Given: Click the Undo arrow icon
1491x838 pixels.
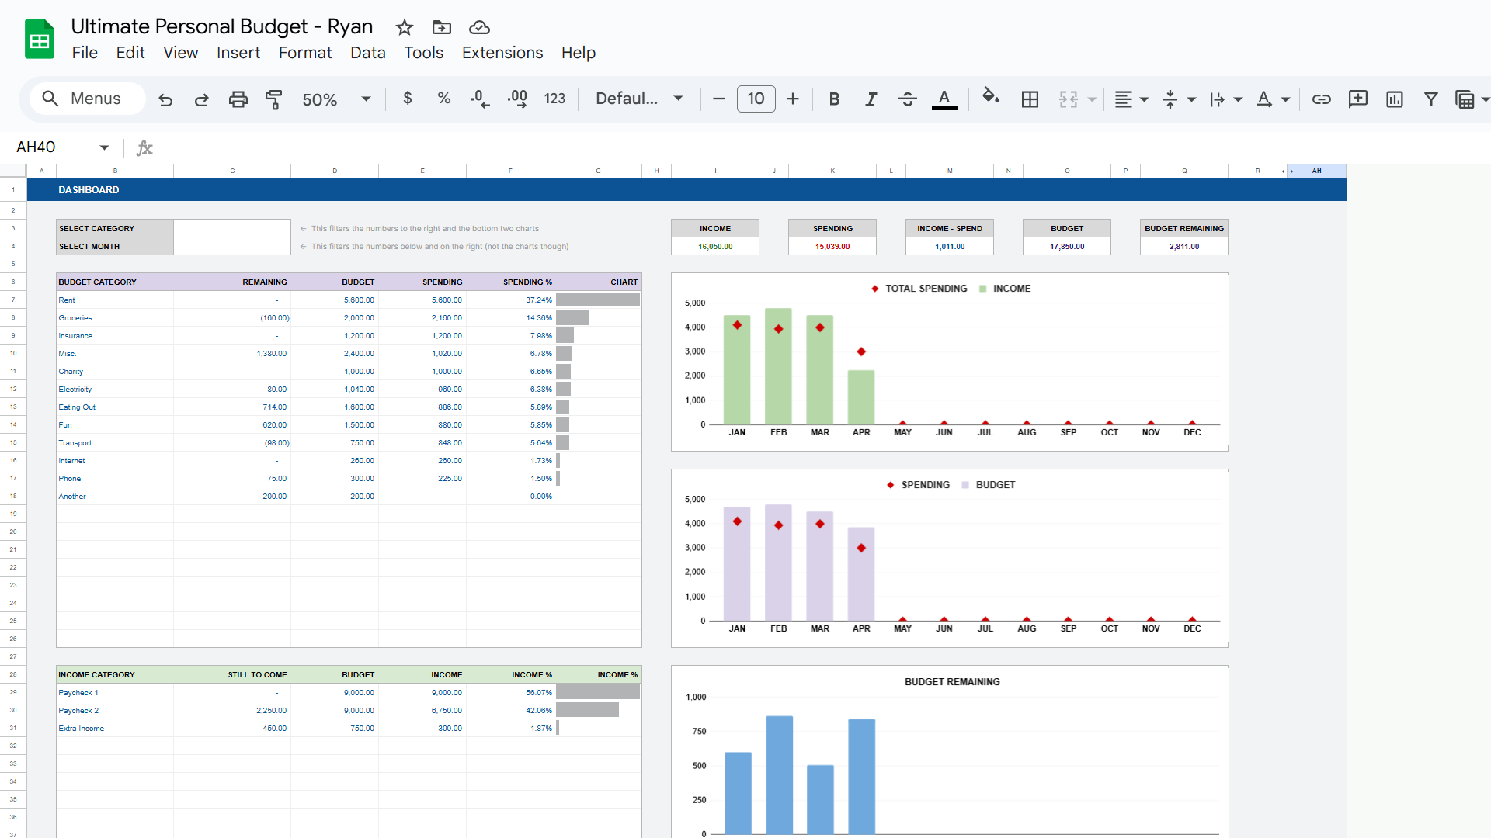Looking at the screenshot, I should pyautogui.click(x=165, y=99).
